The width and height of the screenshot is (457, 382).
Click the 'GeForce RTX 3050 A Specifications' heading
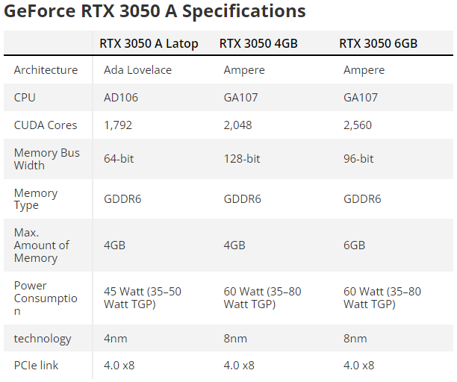(x=155, y=11)
